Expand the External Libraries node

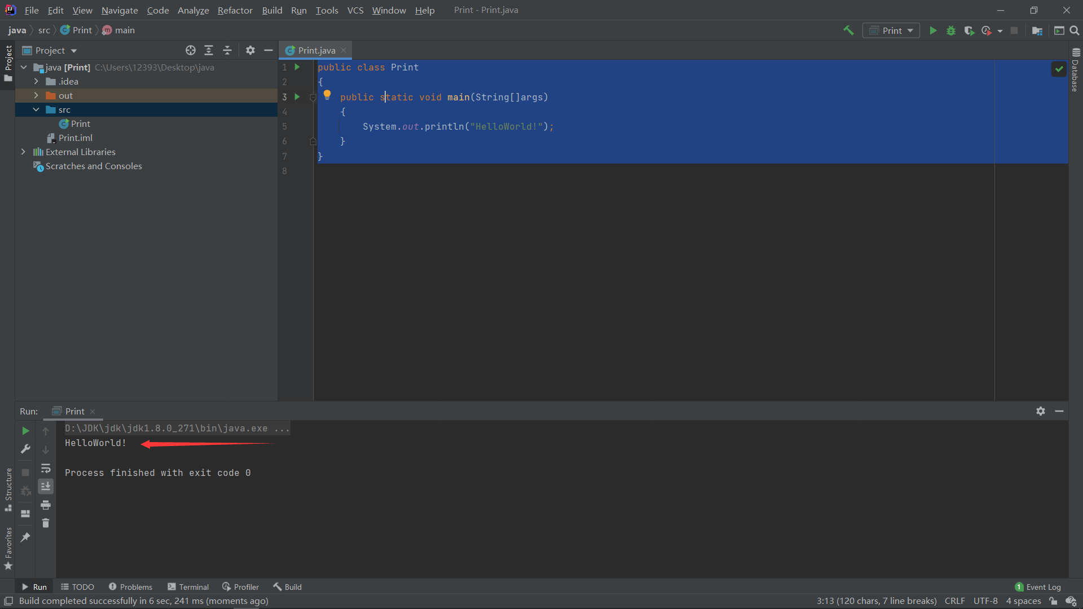pos(23,152)
